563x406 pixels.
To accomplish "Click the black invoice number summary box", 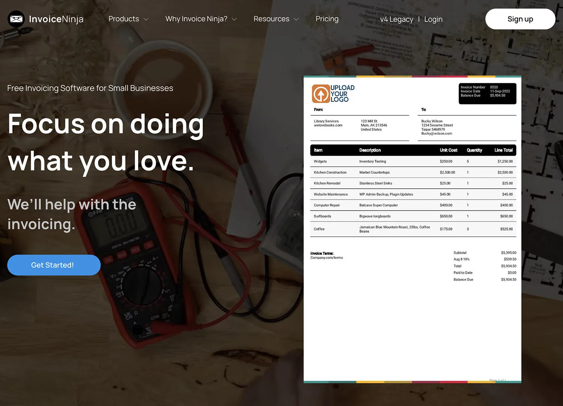I will coord(487,93).
